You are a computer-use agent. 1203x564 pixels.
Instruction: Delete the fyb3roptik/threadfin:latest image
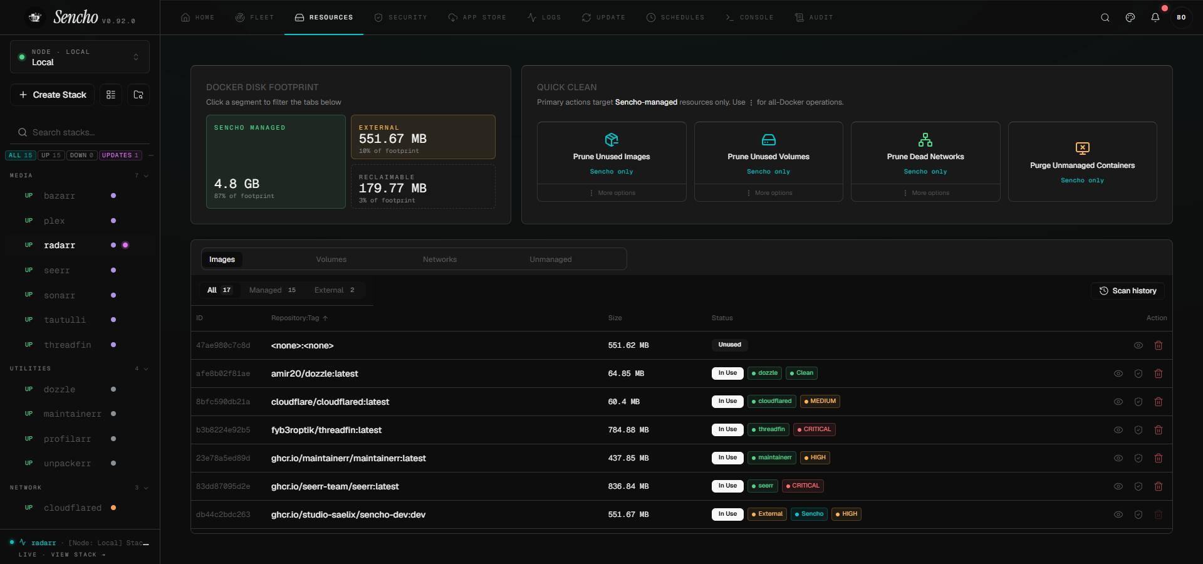tap(1159, 430)
